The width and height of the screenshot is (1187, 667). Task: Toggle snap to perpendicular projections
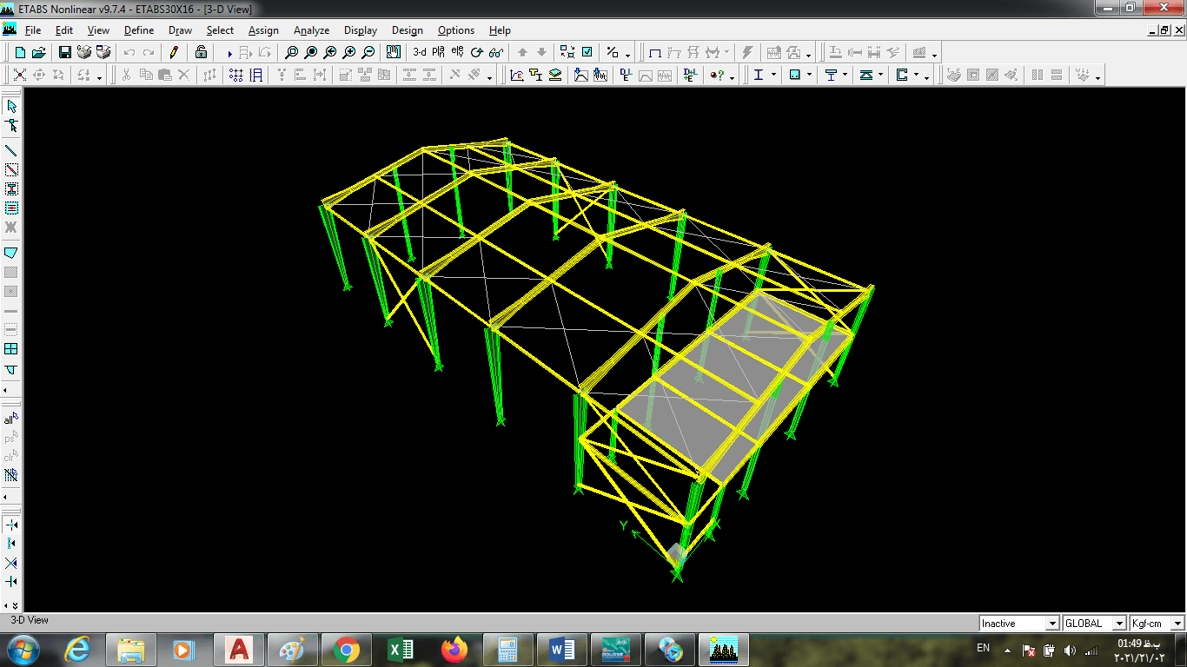tap(11, 582)
